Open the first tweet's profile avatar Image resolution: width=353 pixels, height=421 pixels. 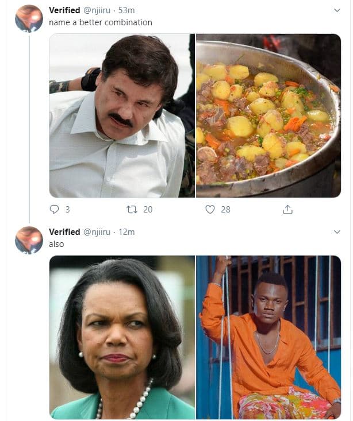[29, 18]
